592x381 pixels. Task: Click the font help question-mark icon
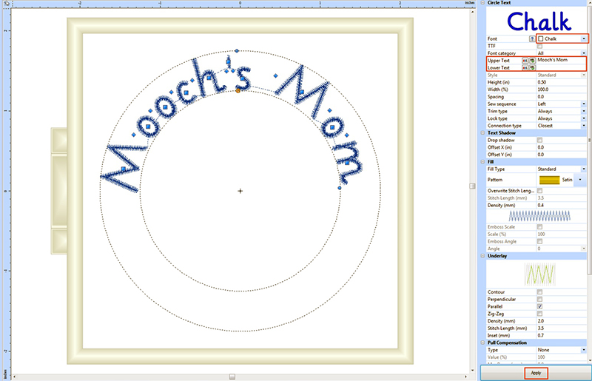click(x=532, y=39)
